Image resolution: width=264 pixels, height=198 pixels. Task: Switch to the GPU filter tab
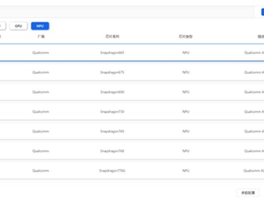[19, 26]
